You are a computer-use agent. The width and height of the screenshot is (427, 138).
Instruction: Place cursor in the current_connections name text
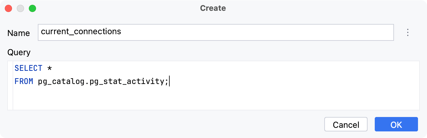(x=81, y=31)
